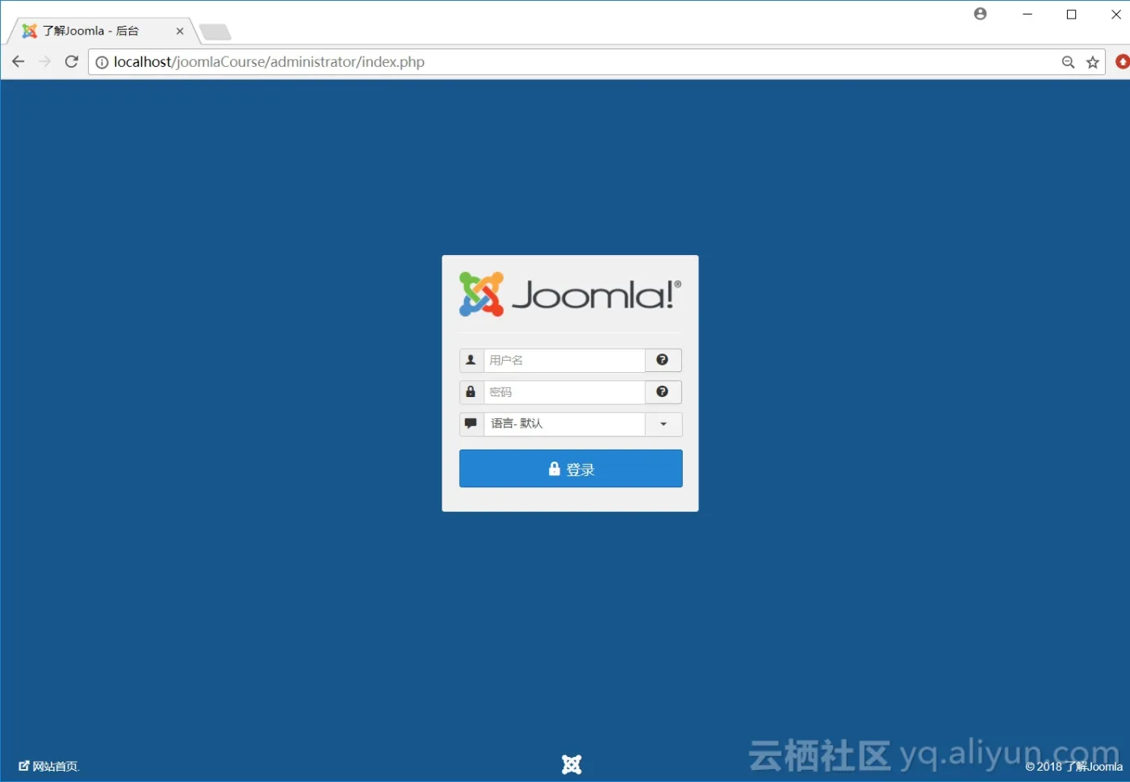Click the site info icon in address bar
The height and width of the screenshot is (782, 1130).
coord(103,62)
